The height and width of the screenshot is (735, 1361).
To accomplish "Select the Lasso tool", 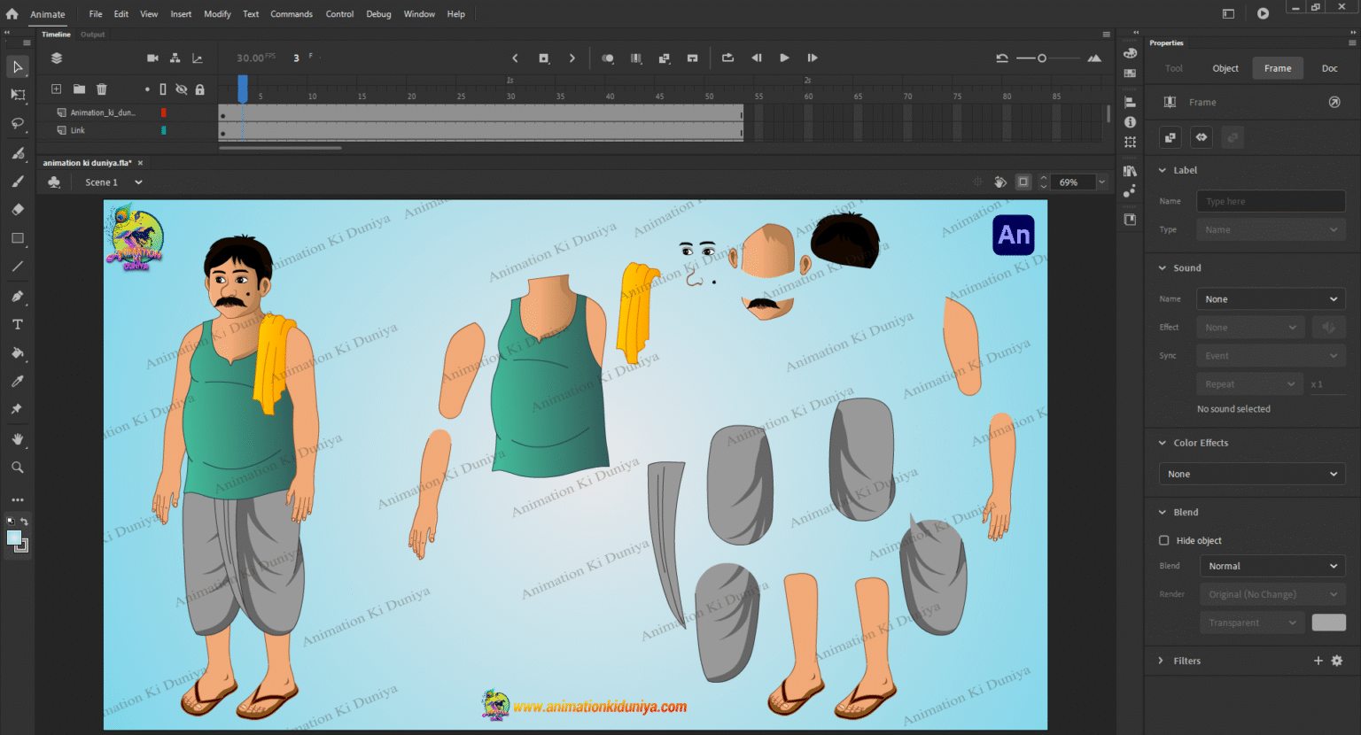I will coord(17,123).
